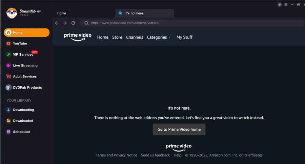This screenshot has width=305, height=164.
Task: Click Go to Prime Video home button
Action: coord(179,129)
